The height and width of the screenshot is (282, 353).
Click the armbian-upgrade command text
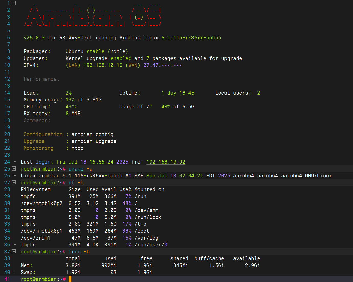[94, 141]
